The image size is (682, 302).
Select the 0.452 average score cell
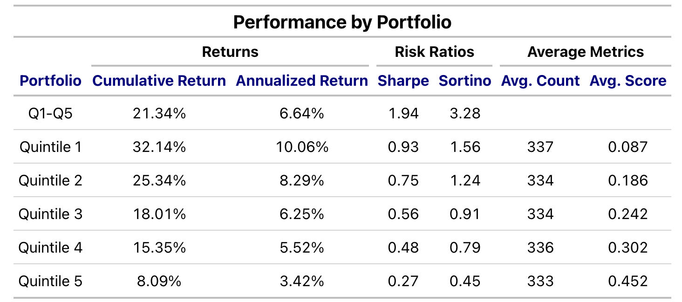628,281
